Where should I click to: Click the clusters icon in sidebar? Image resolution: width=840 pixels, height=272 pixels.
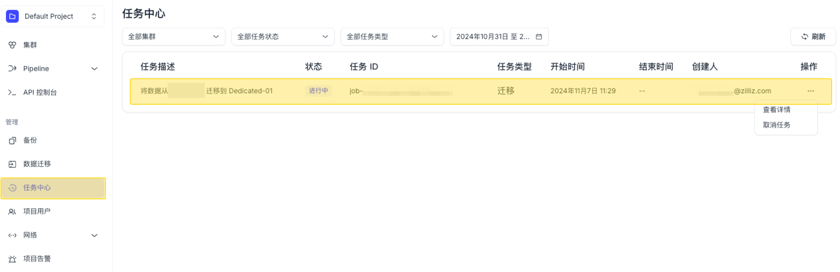[x=13, y=45]
